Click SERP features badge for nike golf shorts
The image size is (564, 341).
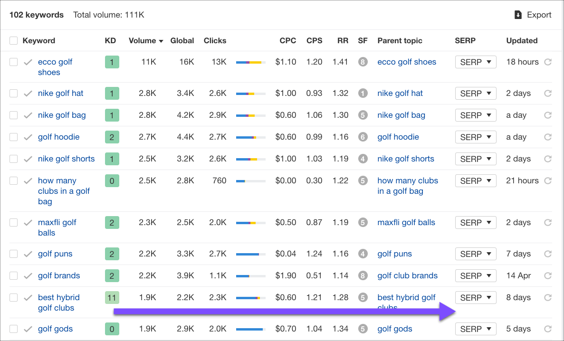click(363, 159)
